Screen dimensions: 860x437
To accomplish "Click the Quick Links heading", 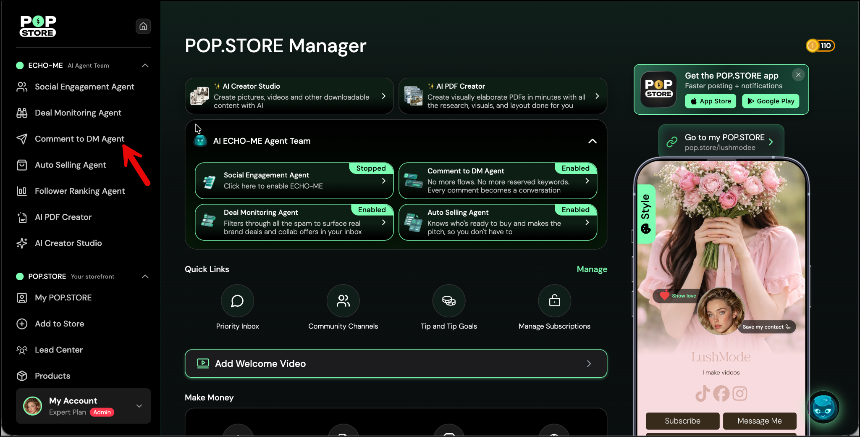I will [x=207, y=269].
